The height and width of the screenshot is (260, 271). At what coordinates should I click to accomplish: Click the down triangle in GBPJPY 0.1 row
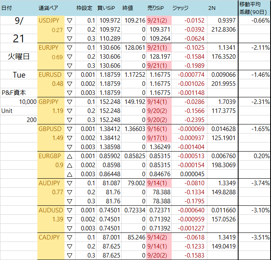(69, 102)
